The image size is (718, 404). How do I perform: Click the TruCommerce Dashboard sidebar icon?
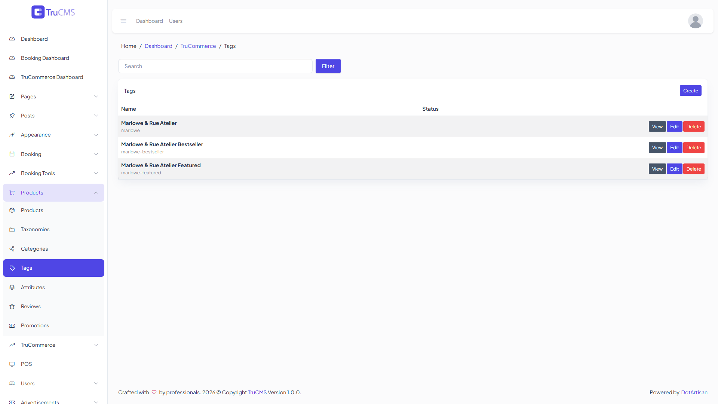pos(12,77)
